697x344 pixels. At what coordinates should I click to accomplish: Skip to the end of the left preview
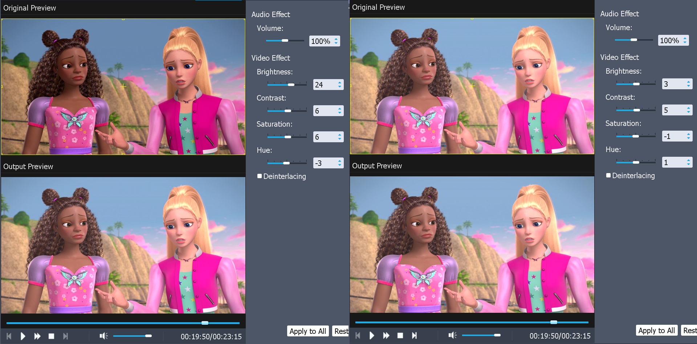point(65,336)
